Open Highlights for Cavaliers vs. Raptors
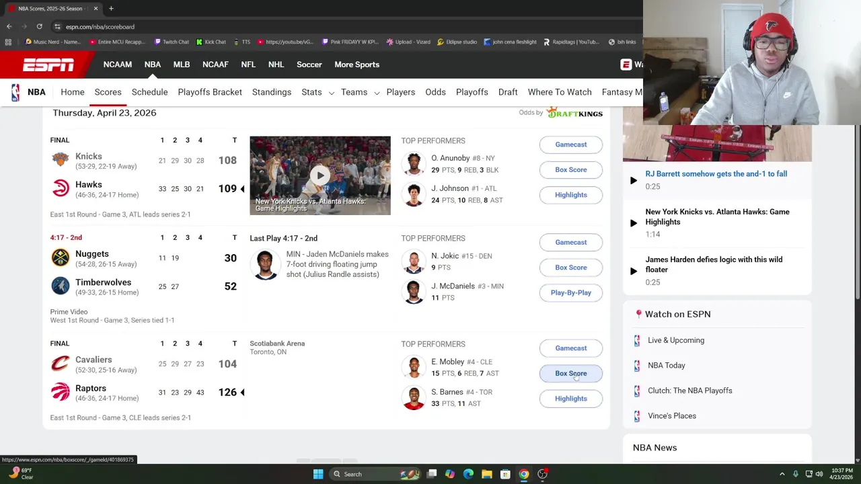Viewport: 861px width, 484px height. (x=571, y=399)
